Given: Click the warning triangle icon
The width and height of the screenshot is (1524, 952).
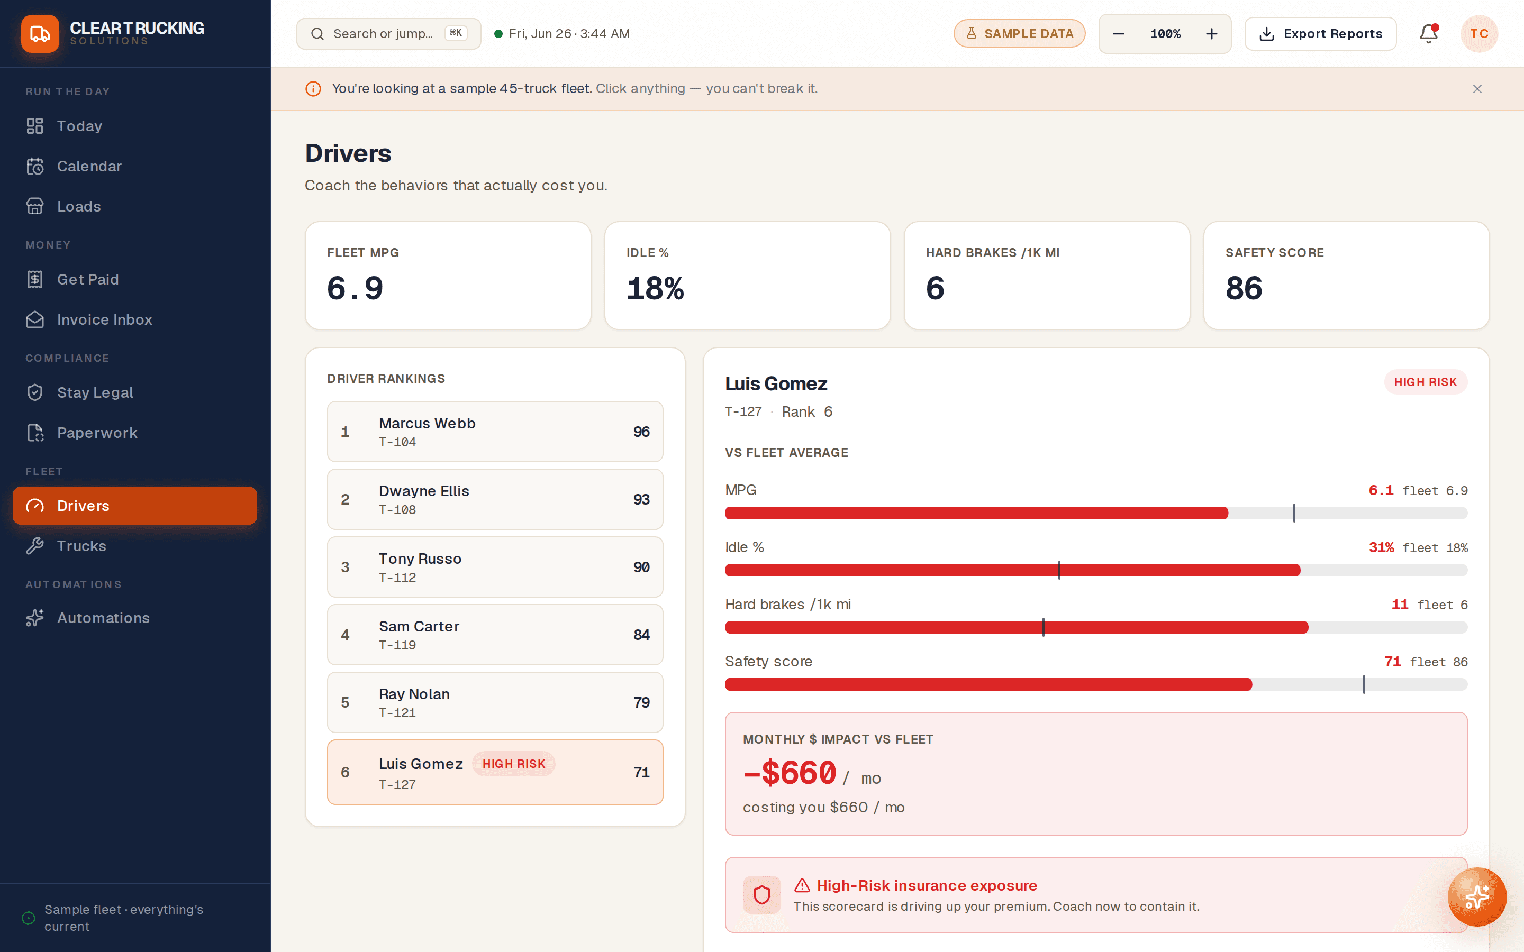Looking at the screenshot, I should [802, 886].
